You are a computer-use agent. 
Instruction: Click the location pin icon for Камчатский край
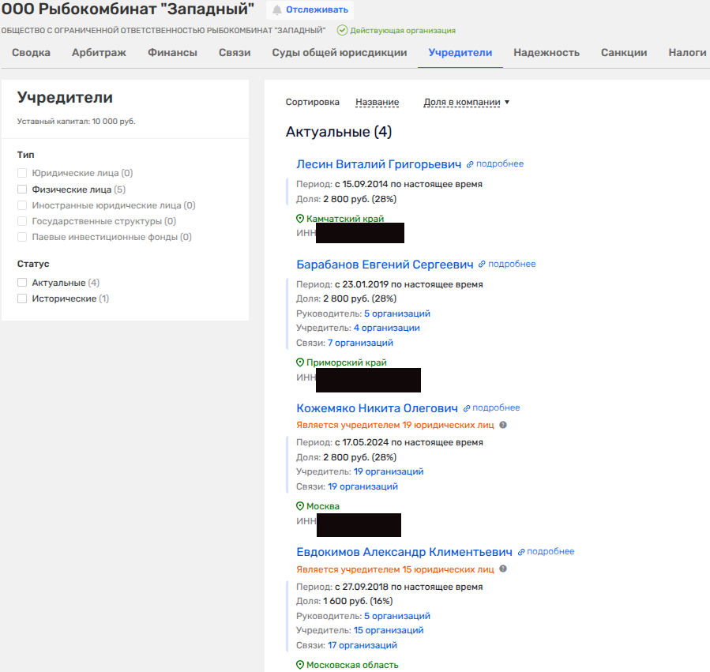[300, 219]
